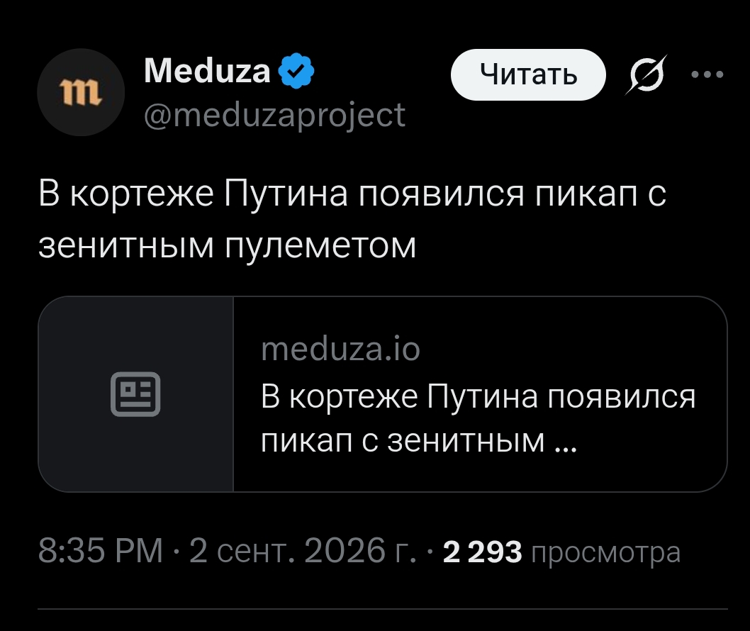The image size is (750, 631).
Task: Click the date 2 сент. 2026 г.
Action: coord(302,551)
